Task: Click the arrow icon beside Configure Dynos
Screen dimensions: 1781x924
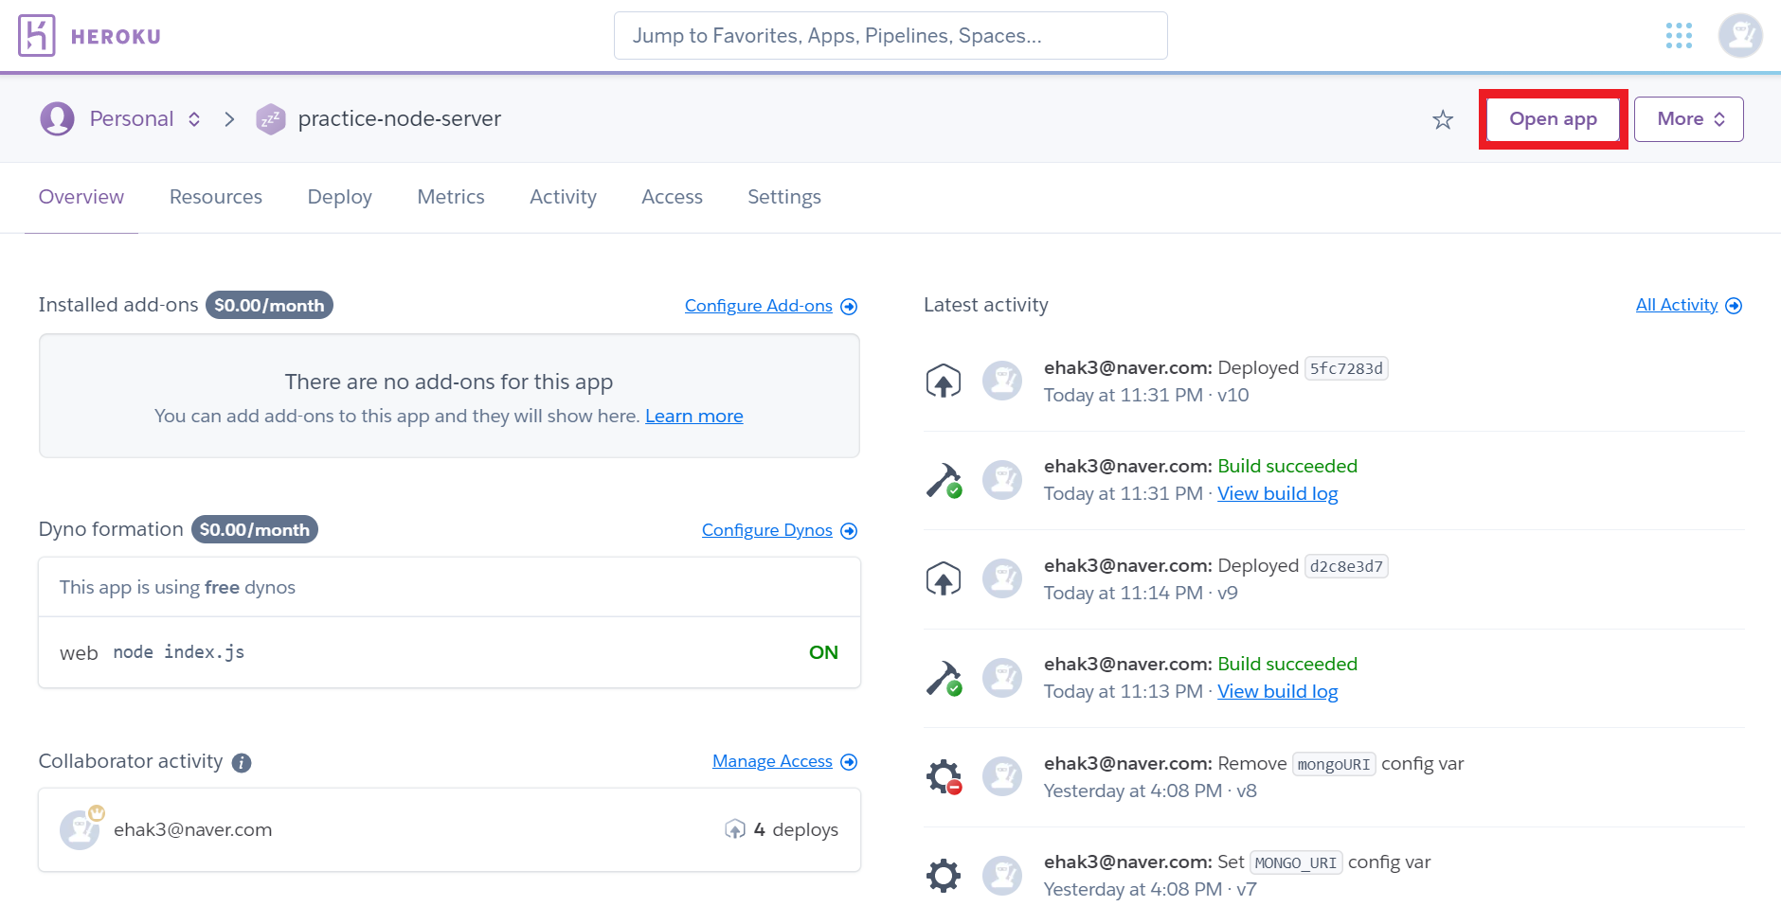Action: pyautogui.click(x=849, y=531)
